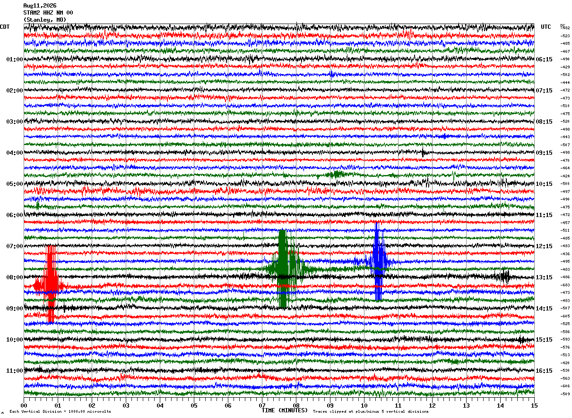Click DC offset value -429
Image resolution: width=572 pixels, height=418 pixels.
pyautogui.click(x=565, y=67)
